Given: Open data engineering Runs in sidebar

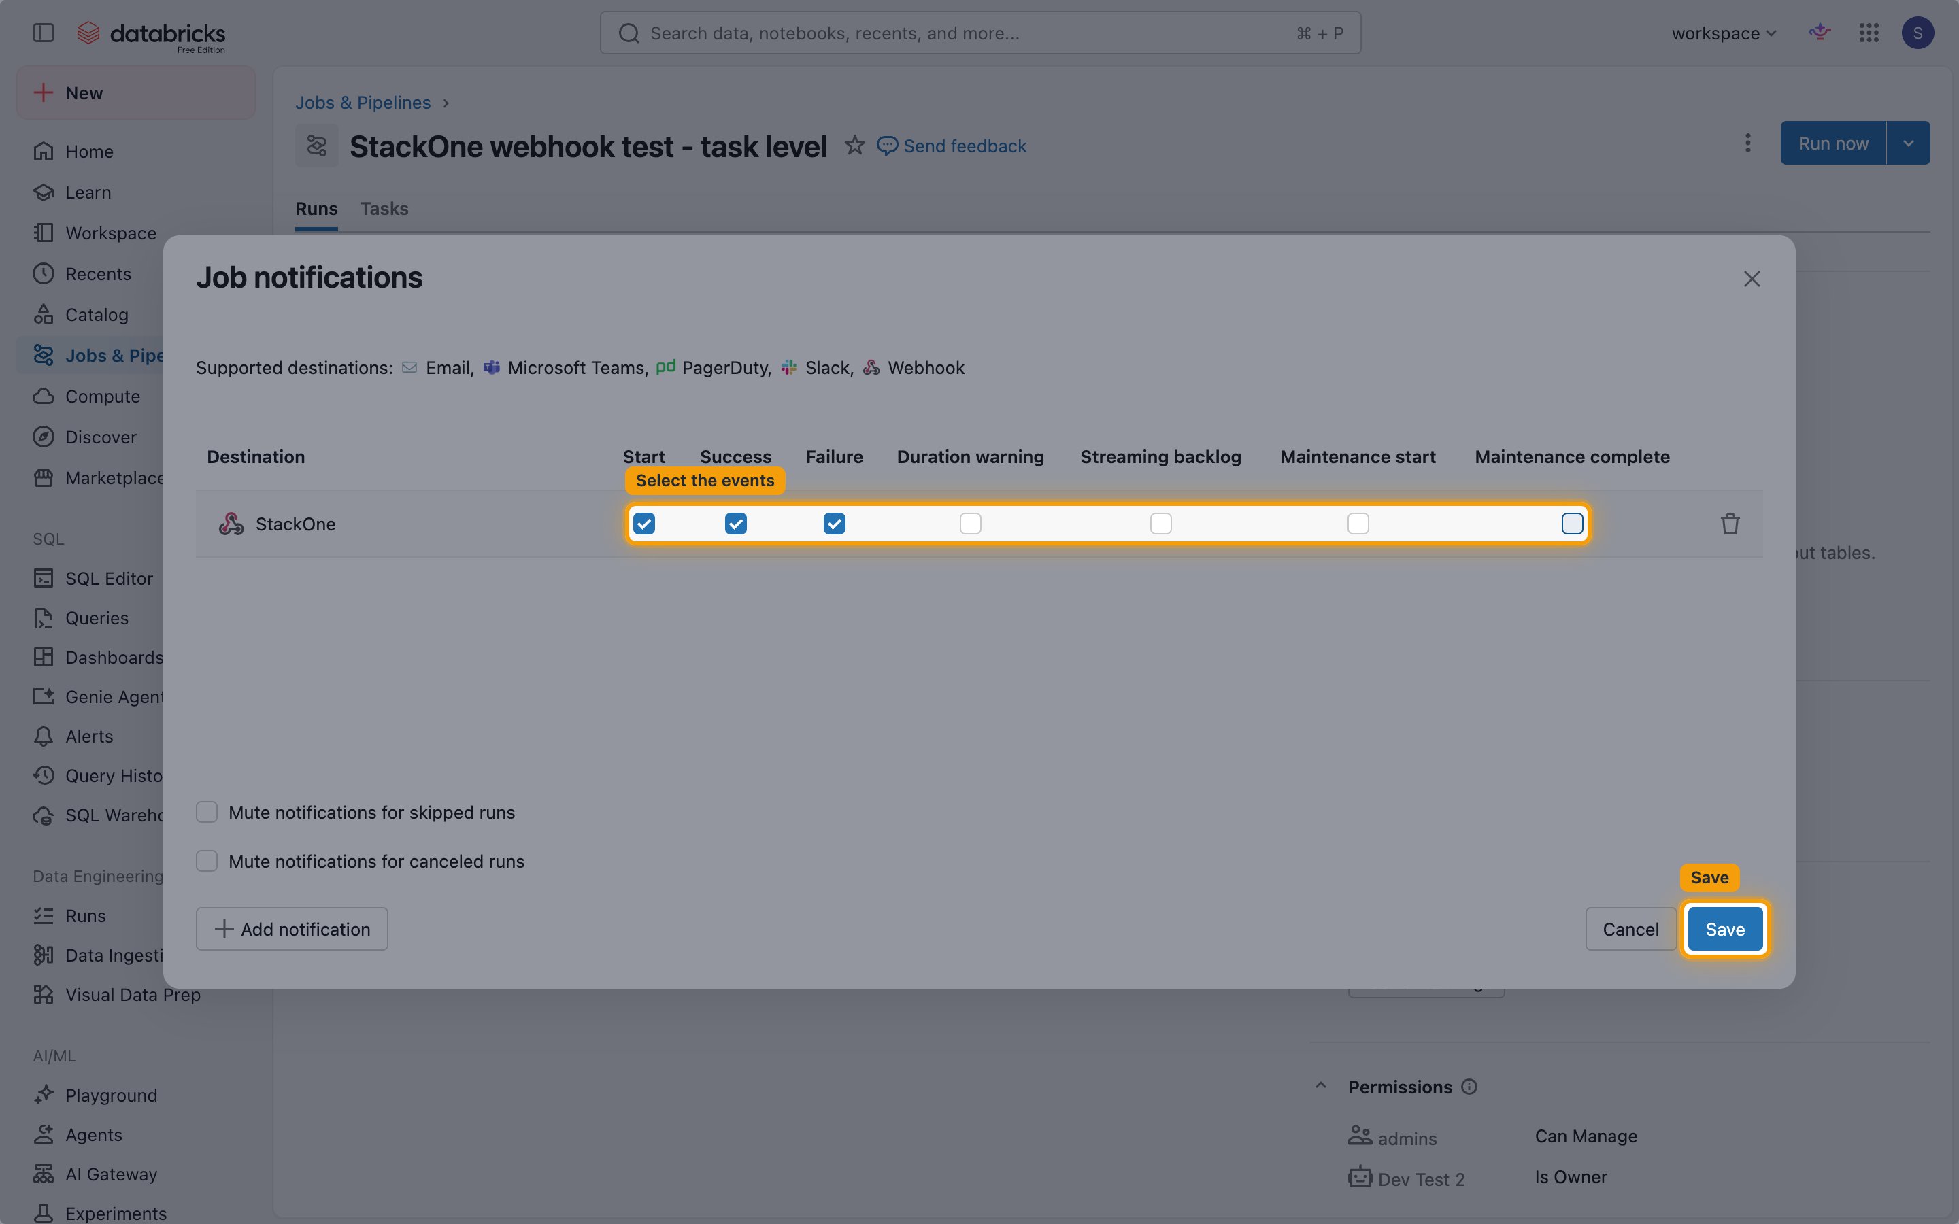Looking at the screenshot, I should click(x=85, y=917).
